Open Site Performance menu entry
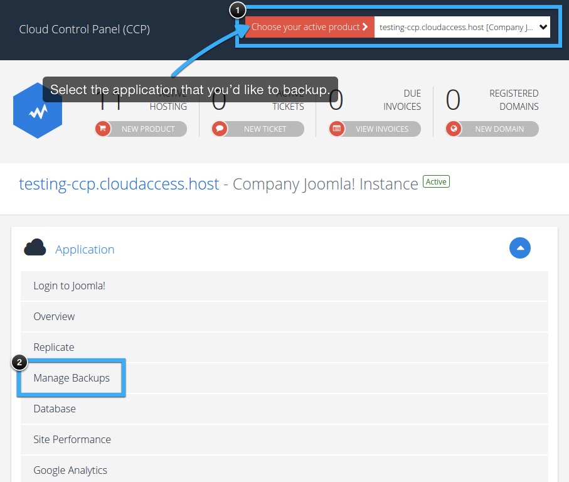This screenshot has height=482, width=569. click(285, 439)
